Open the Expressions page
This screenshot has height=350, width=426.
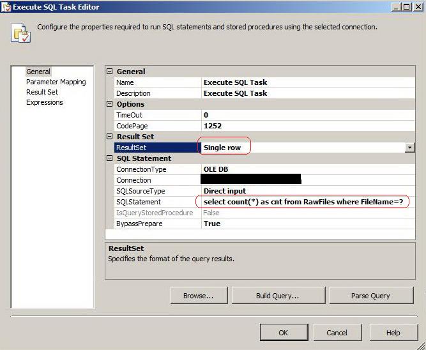pyautogui.click(x=44, y=102)
